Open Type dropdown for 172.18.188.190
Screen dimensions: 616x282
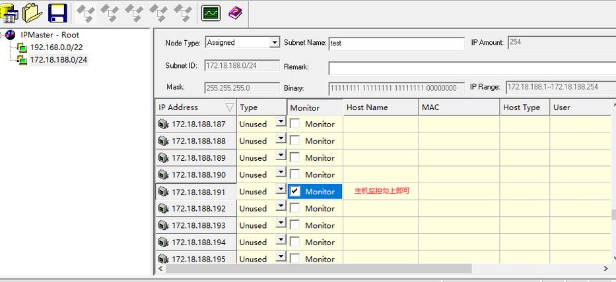tap(281, 173)
